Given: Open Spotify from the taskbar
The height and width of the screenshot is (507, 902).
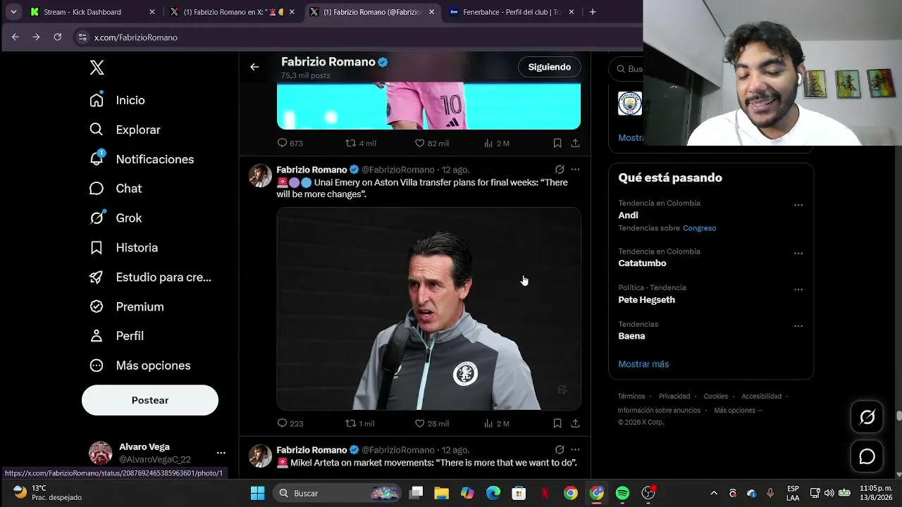Looking at the screenshot, I should [622, 493].
